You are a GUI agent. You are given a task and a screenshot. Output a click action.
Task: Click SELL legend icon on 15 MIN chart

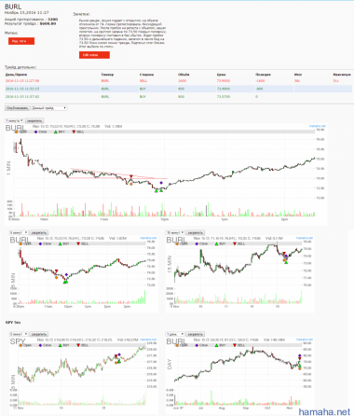click(x=235, y=243)
